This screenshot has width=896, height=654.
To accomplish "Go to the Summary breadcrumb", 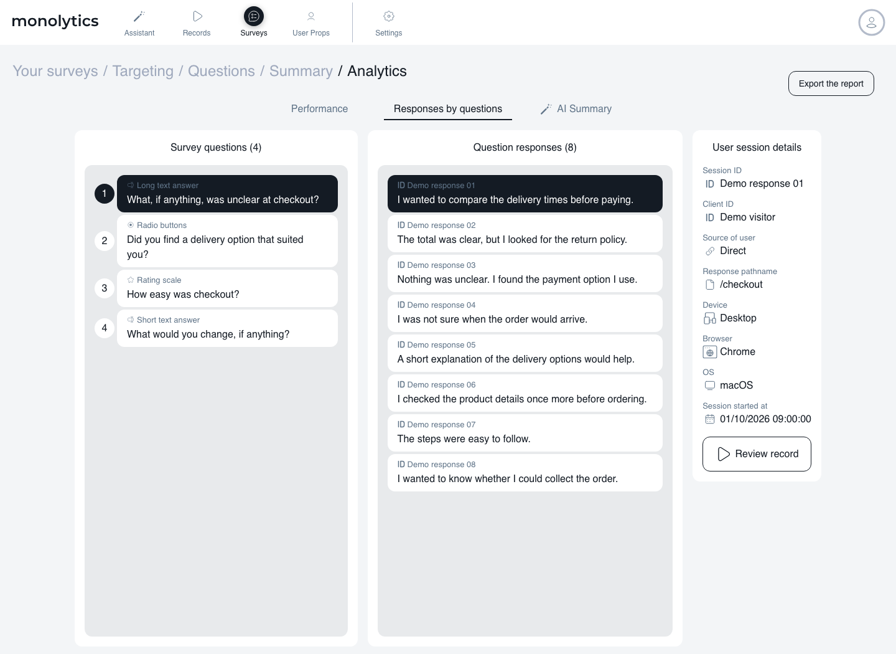I will [301, 71].
